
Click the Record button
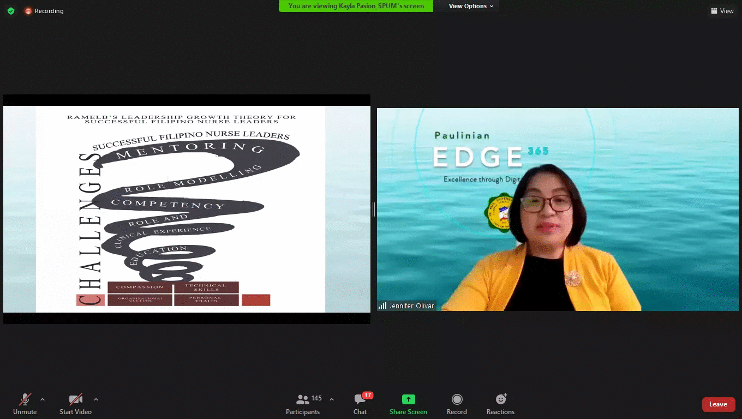click(457, 404)
